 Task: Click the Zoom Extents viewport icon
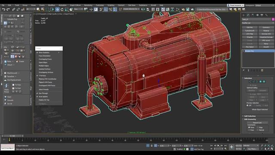[269, 146]
